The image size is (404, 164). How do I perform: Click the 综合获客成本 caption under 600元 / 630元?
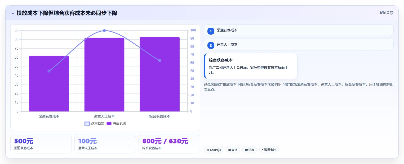152,148
